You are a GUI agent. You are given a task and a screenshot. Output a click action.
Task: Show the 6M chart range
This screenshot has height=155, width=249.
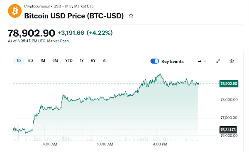(55, 61)
